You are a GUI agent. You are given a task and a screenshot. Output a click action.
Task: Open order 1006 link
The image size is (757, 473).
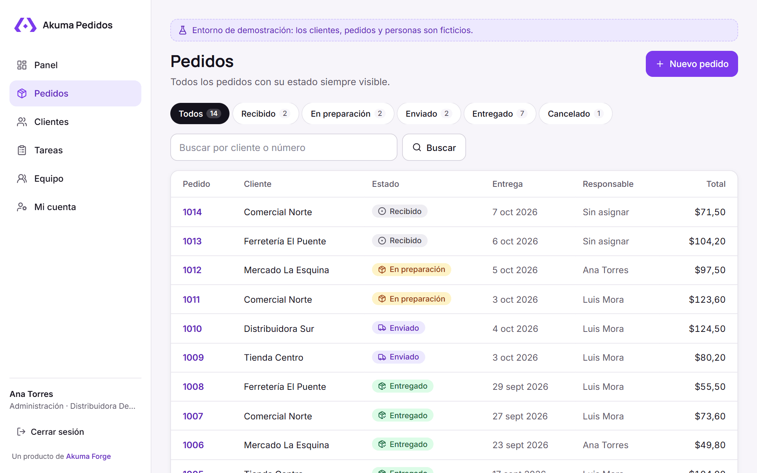[193, 445]
